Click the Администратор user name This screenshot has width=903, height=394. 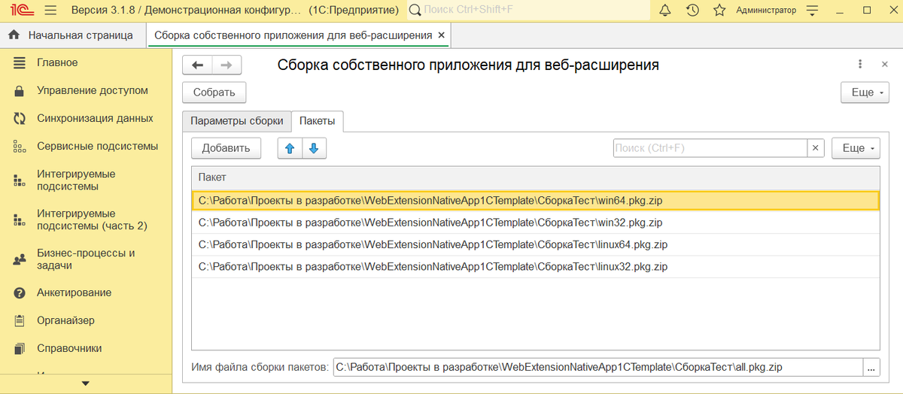(765, 11)
